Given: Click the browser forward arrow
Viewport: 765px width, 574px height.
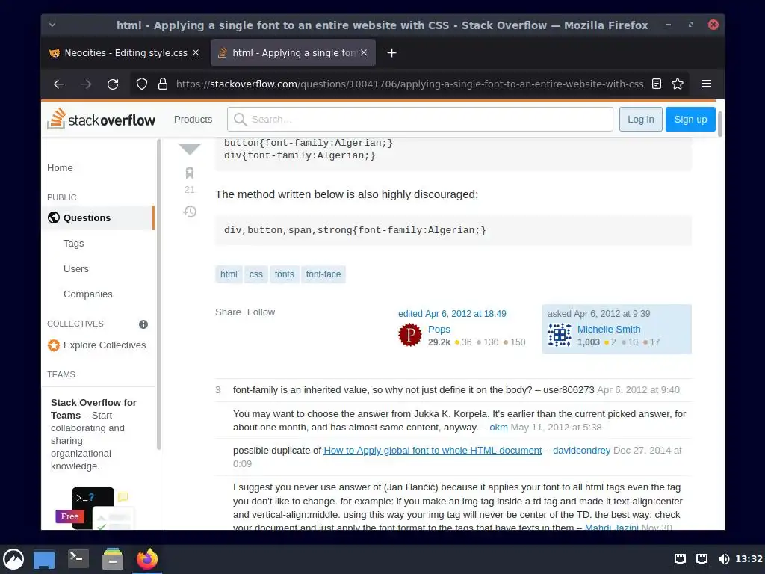Looking at the screenshot, I should coord(86,84).
